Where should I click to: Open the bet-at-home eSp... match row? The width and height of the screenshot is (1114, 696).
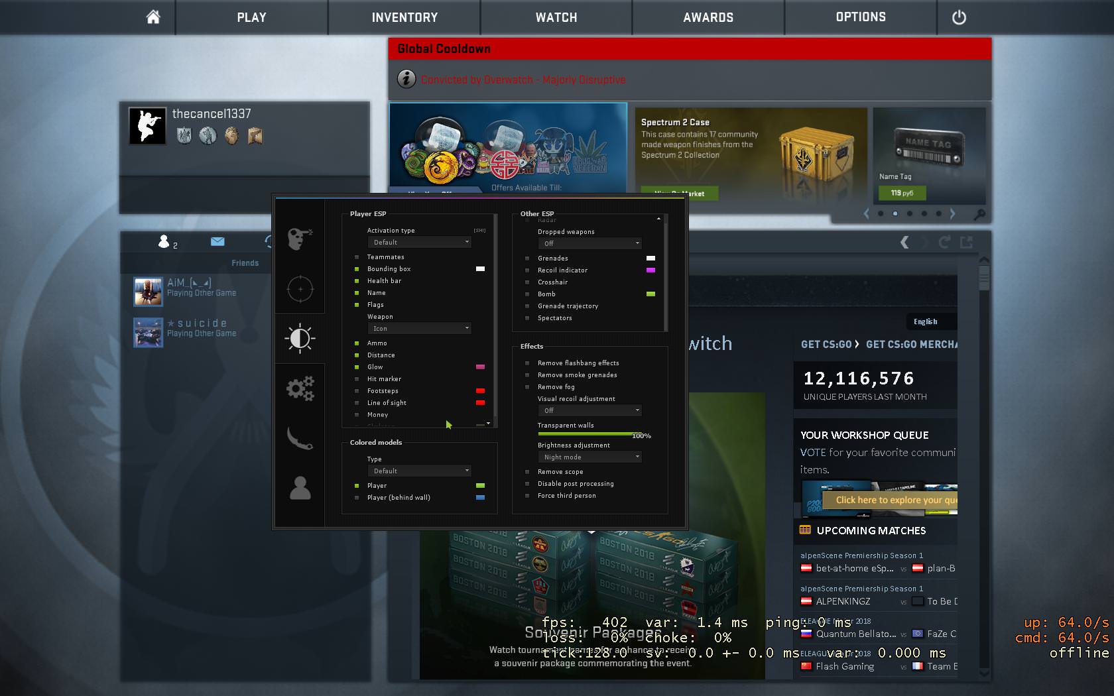click(x=879, y=568)
